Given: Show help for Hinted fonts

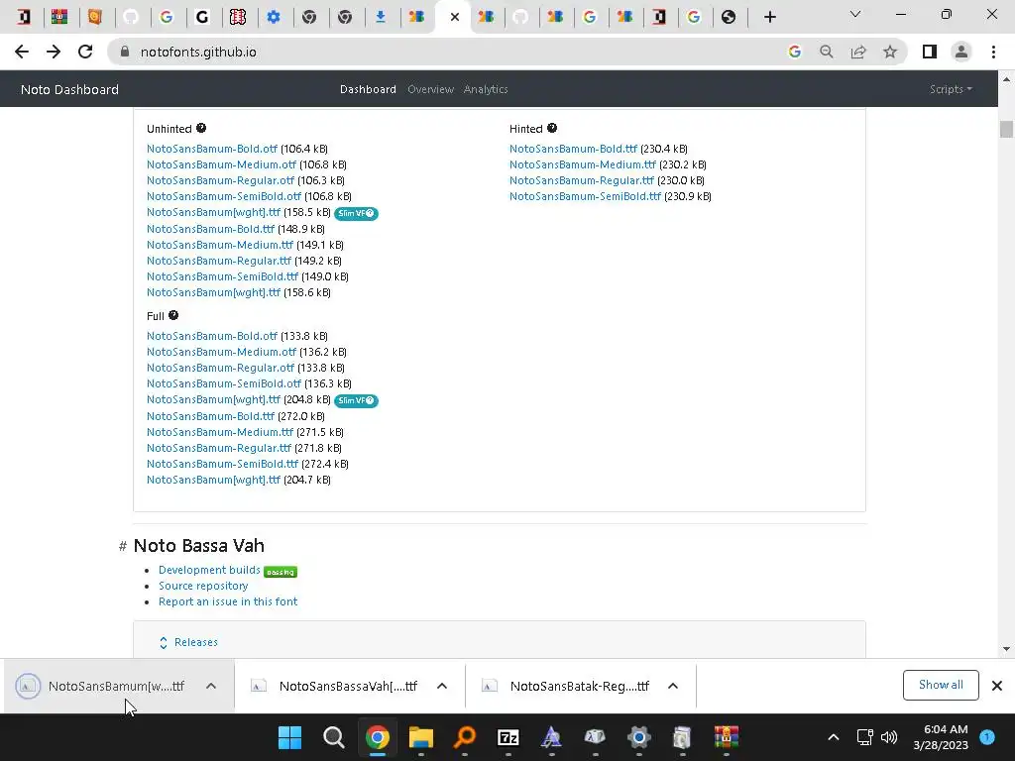Looking at the screenshot, I should [x=551, y=128].
